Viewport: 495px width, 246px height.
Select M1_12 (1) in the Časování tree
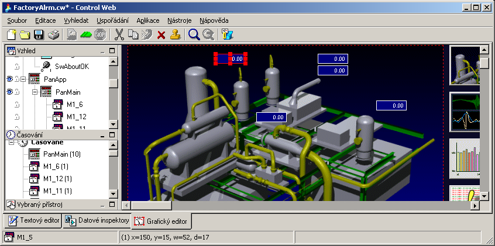click(x=57, y=178)
